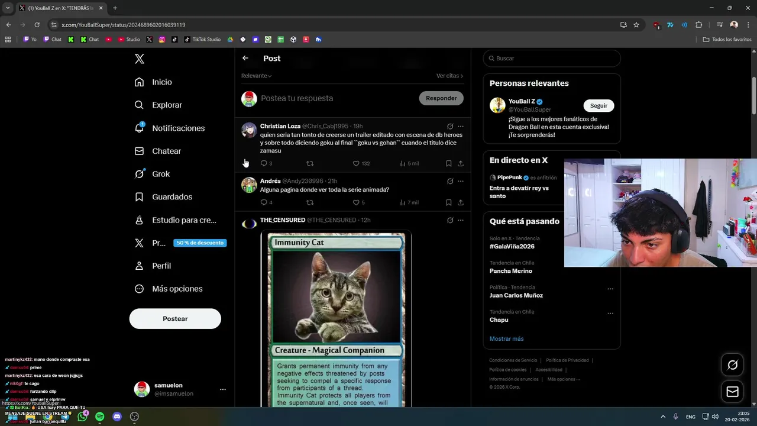The image size is (757, 426).
Task: Open Ver citas link
Action: [449, 76]
